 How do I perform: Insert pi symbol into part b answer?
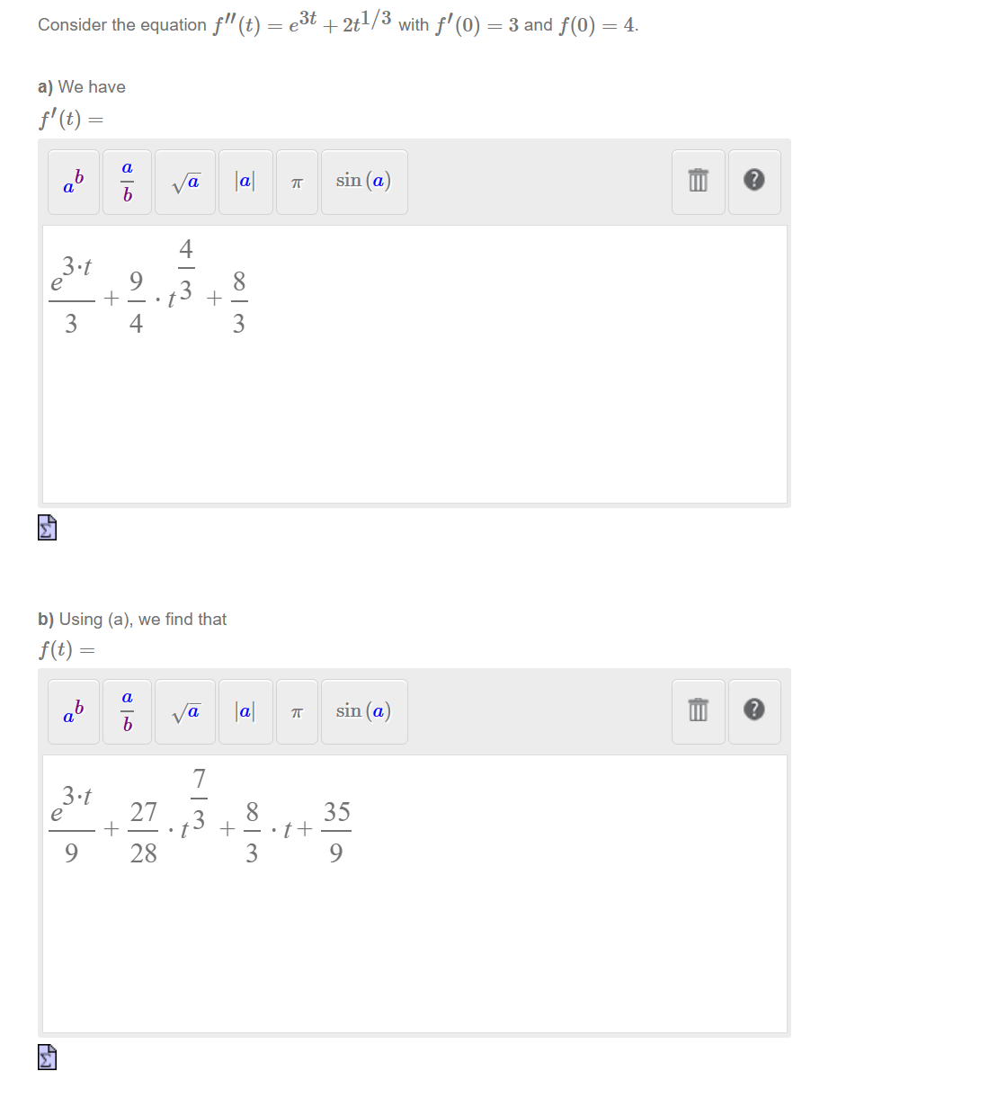pyautogui.click(x=297, y=711)
